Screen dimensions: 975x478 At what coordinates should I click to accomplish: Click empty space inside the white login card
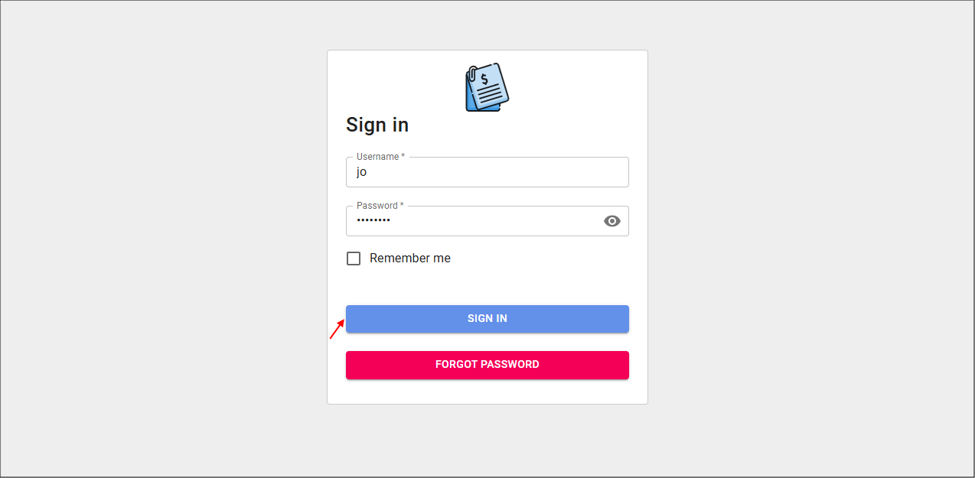[536, 281]
